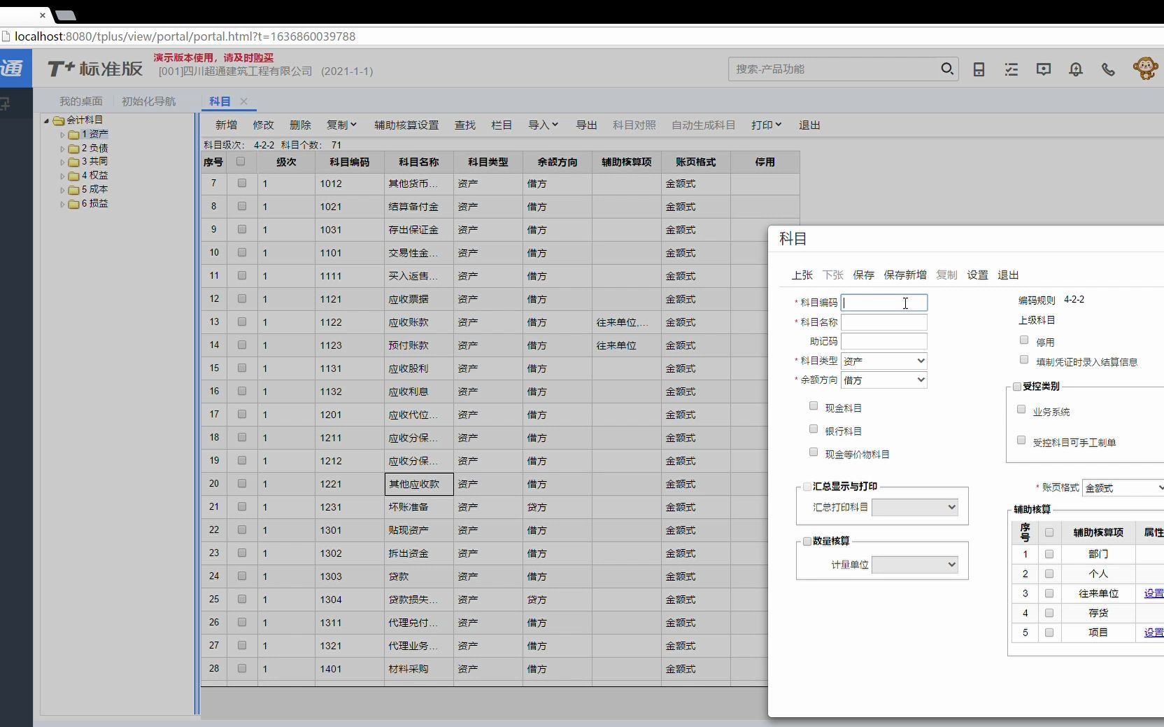Focus the 助记码 input field
Image resolution: width=1164 pixels, height=727 pixels.
(884, 341)
